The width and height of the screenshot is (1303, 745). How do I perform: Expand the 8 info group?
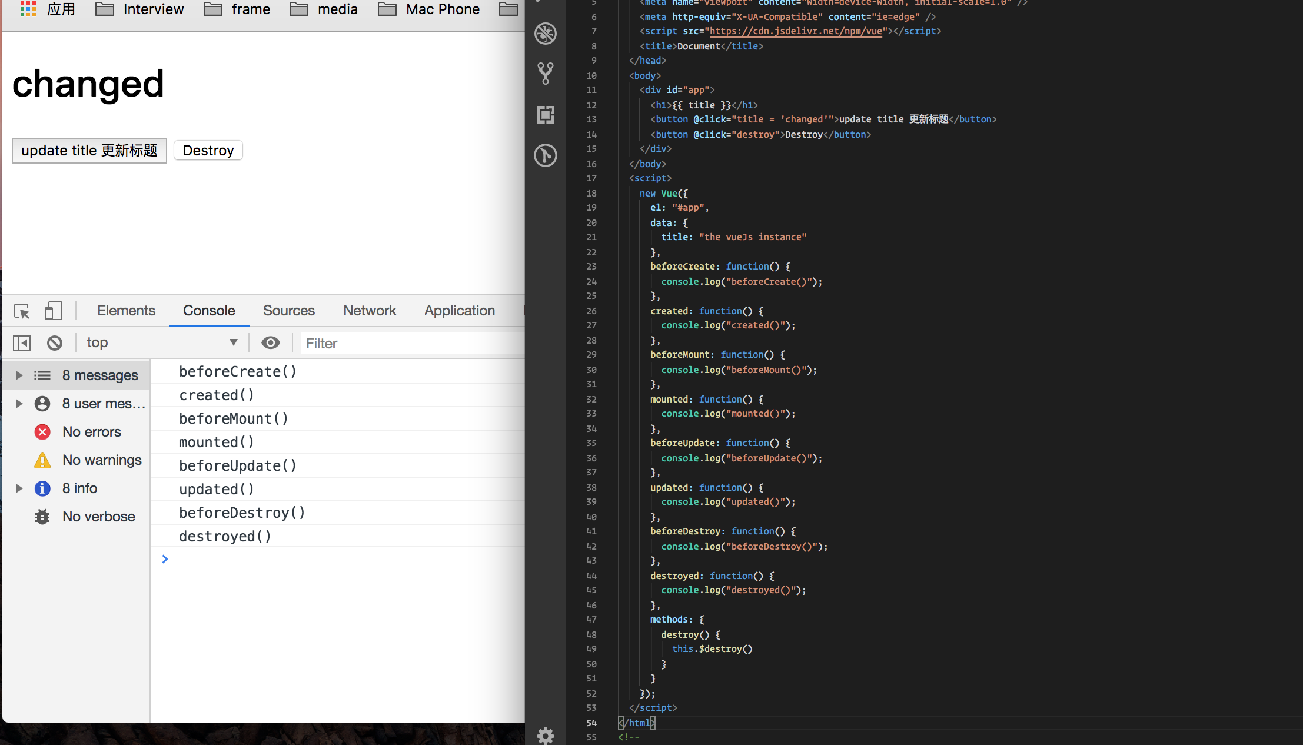pyautogui.click(x=19, y=488)
